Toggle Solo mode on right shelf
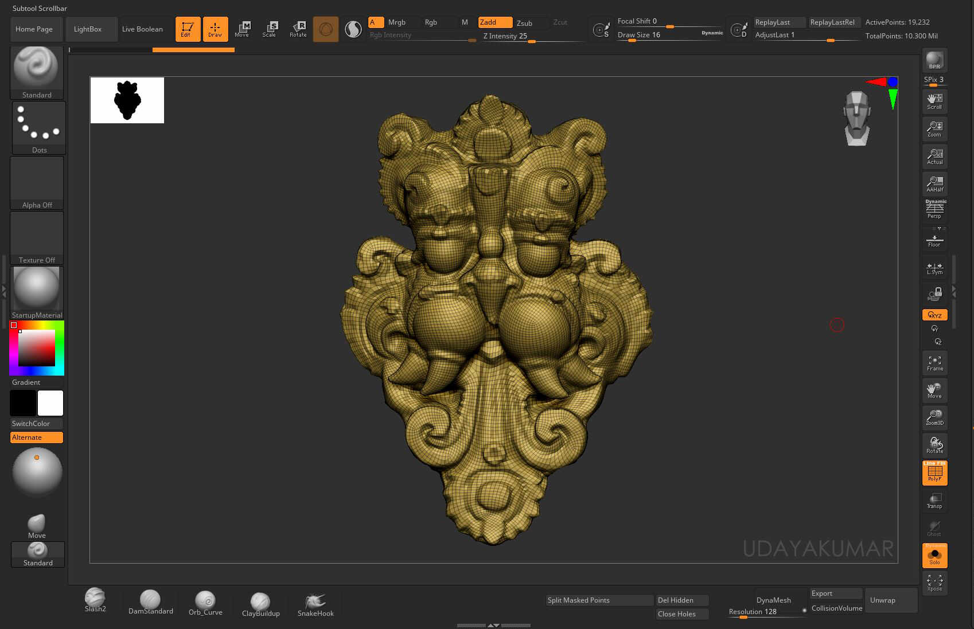Viewport: 974px width, 629px height. click(934, 555)
